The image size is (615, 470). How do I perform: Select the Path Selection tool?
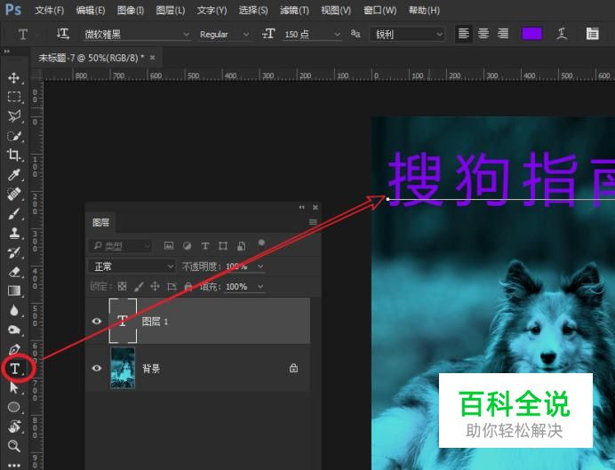(x=14, y=387)
